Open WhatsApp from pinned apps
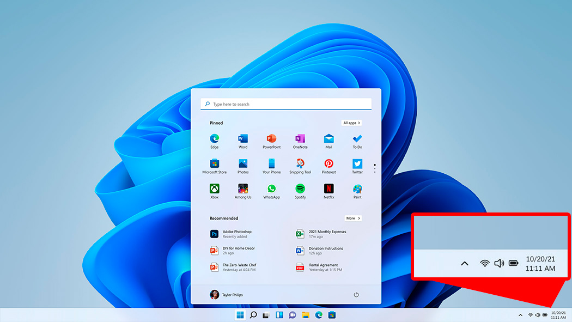 pyautogui.click(x=271, y=191)
